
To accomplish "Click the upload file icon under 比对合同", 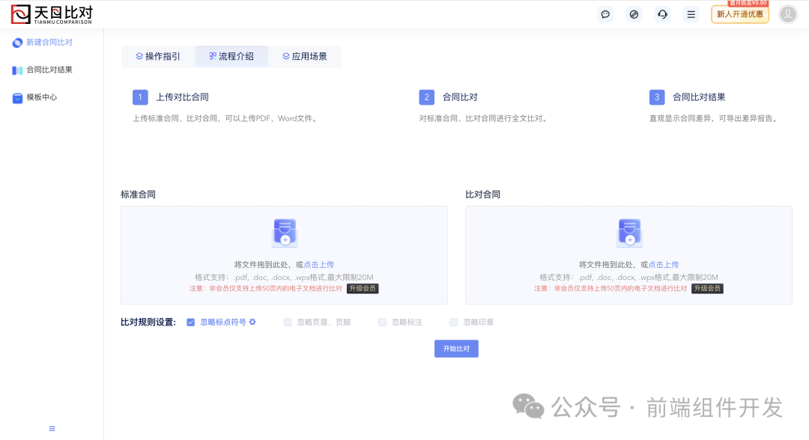I will [x=629, y=233].
